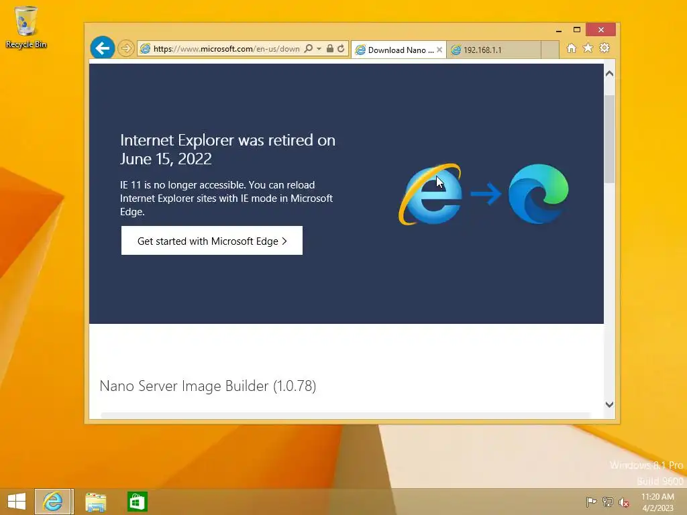The image size is (687, 515).
Task: Click the security lock icon in the address bar
Action: [x=330, y=48]
